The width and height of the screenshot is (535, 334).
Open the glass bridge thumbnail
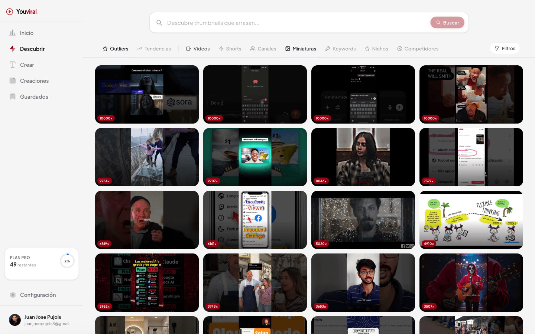pos(147,157)
